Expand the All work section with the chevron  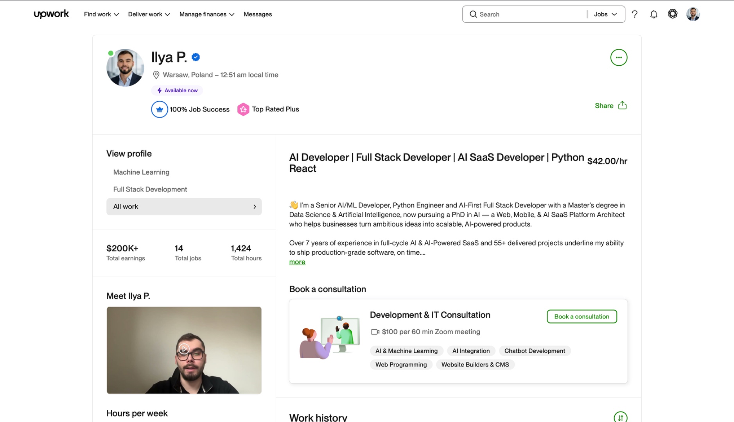coord(255,207)
